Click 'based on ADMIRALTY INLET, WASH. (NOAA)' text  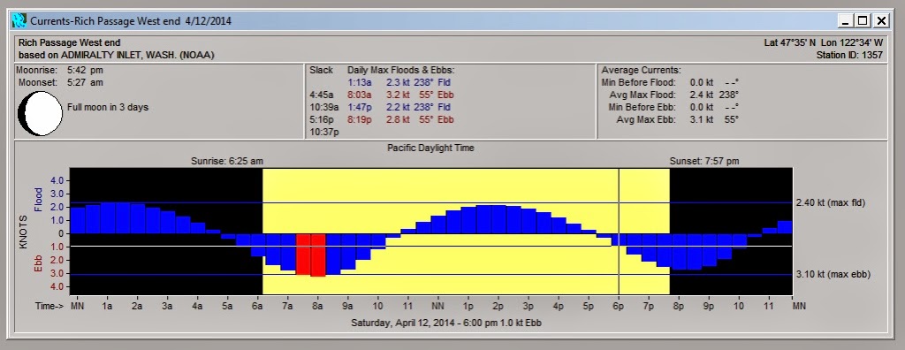tap(116, 56)
